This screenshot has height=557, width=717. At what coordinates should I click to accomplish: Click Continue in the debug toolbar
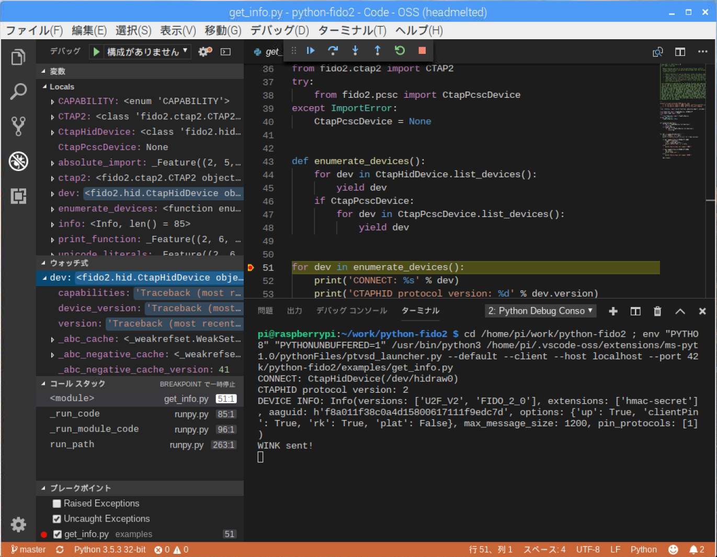311,51
